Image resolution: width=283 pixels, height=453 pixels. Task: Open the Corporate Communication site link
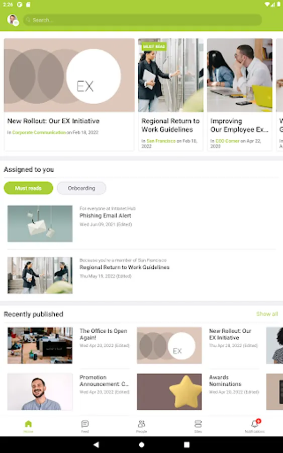(x=39, y=132)
